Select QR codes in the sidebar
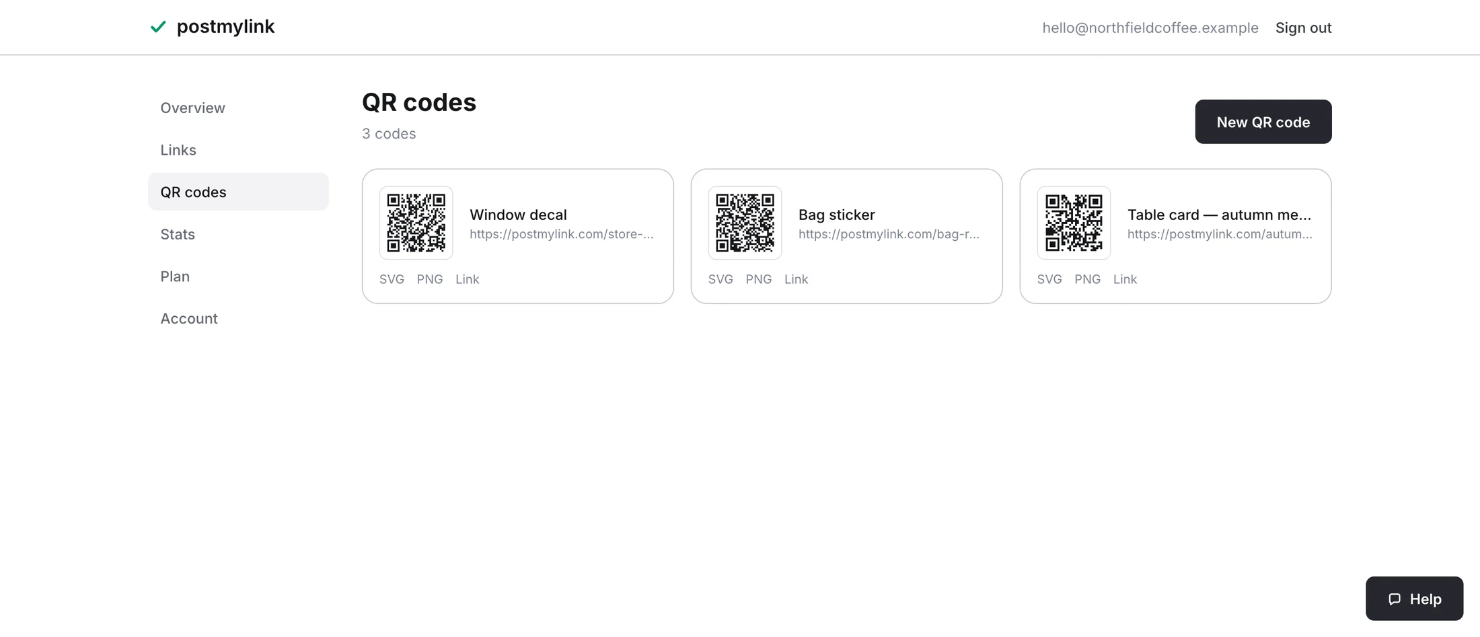Viewport: 1480px width, 637px height. pyautogui.click(x=238, y=192)
